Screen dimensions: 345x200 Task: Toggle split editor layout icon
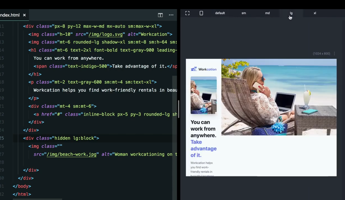160,15
